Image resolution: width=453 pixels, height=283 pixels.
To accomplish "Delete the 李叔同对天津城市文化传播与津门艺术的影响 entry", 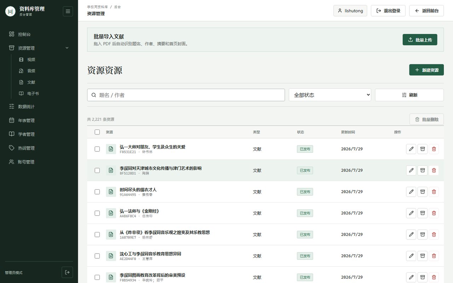I will tap(434, 171).
